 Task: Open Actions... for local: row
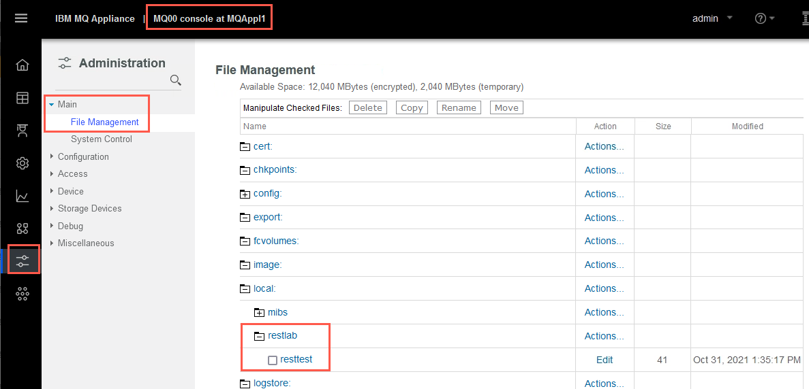[604, 288]
